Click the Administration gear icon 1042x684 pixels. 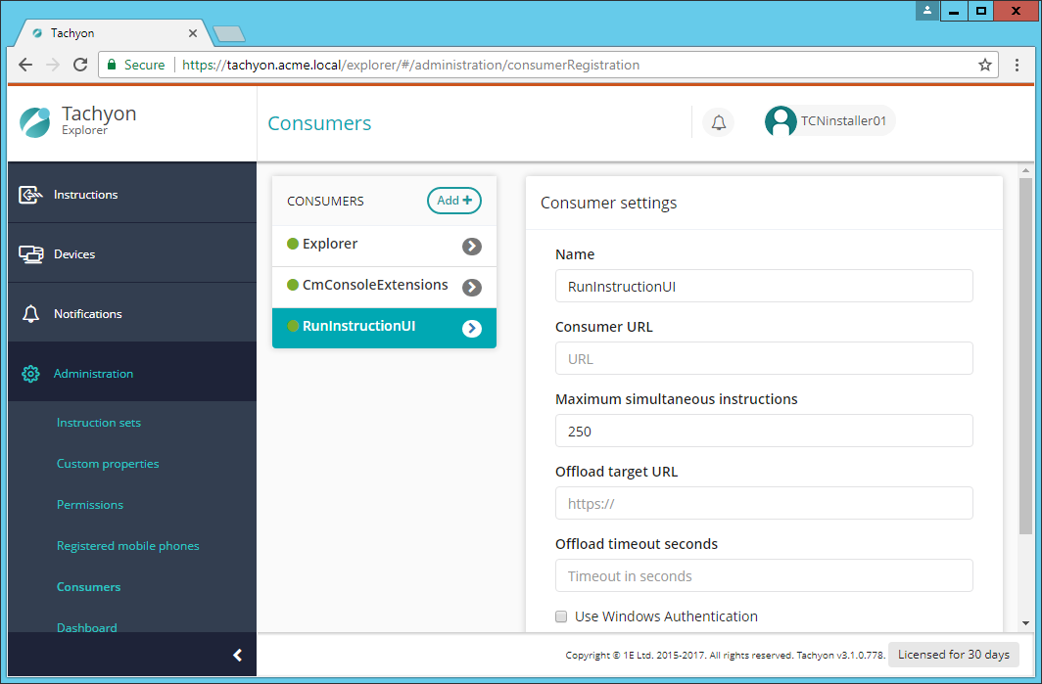[30, 374]
